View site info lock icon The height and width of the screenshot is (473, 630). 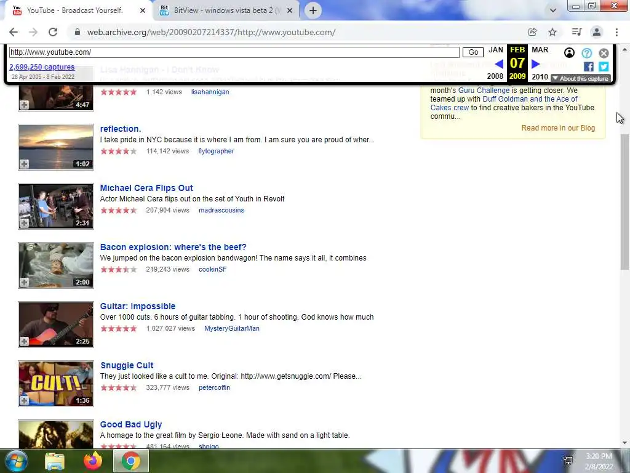(x=78, y=32)
